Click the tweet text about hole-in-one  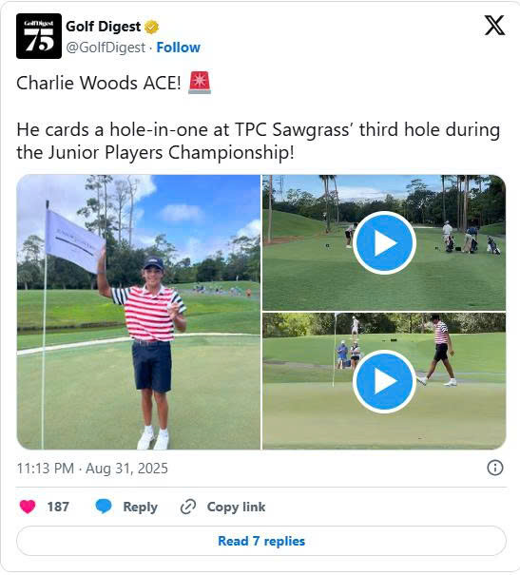click(x=259, y=142)
